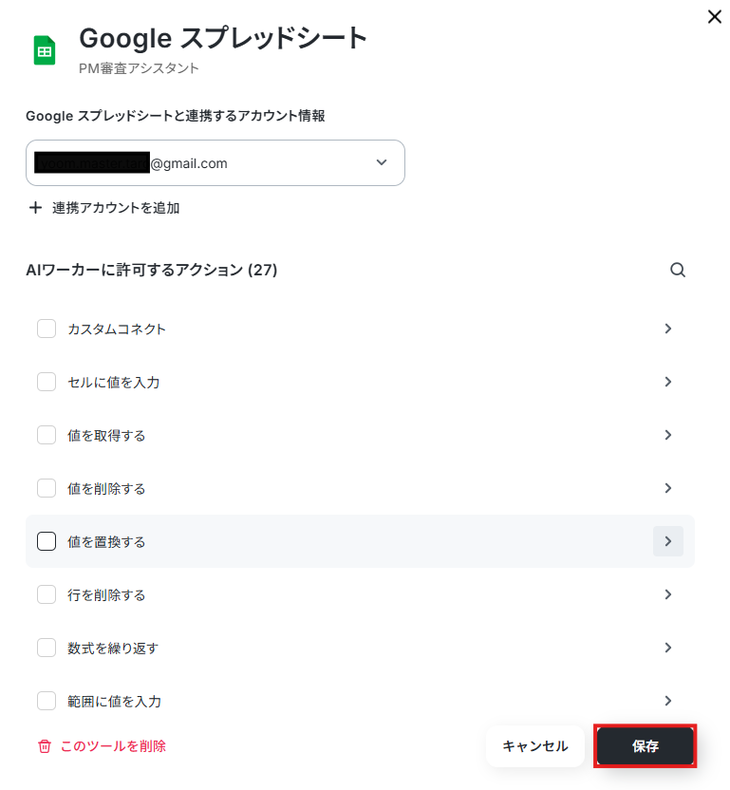Open details arrow for 値を置換する
The image size is (730, 790).
668,541
